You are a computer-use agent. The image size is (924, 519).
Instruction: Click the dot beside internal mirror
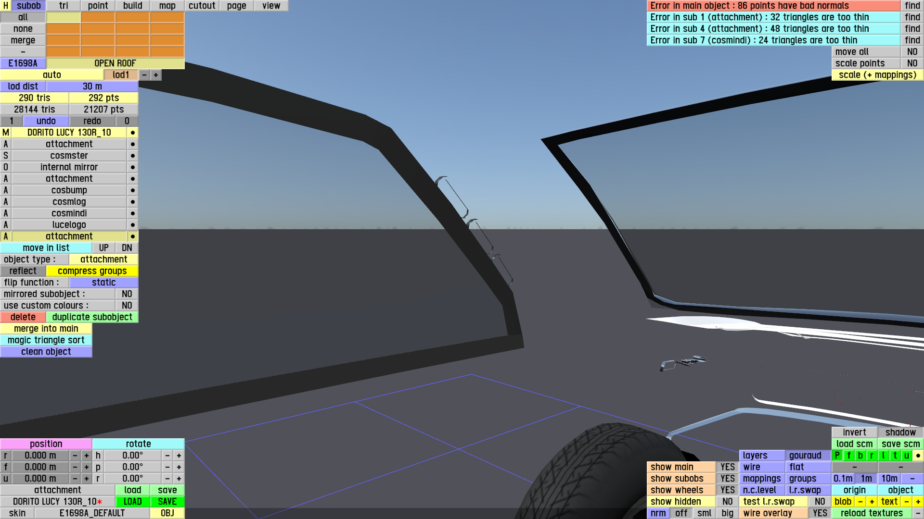coord(132,167)
